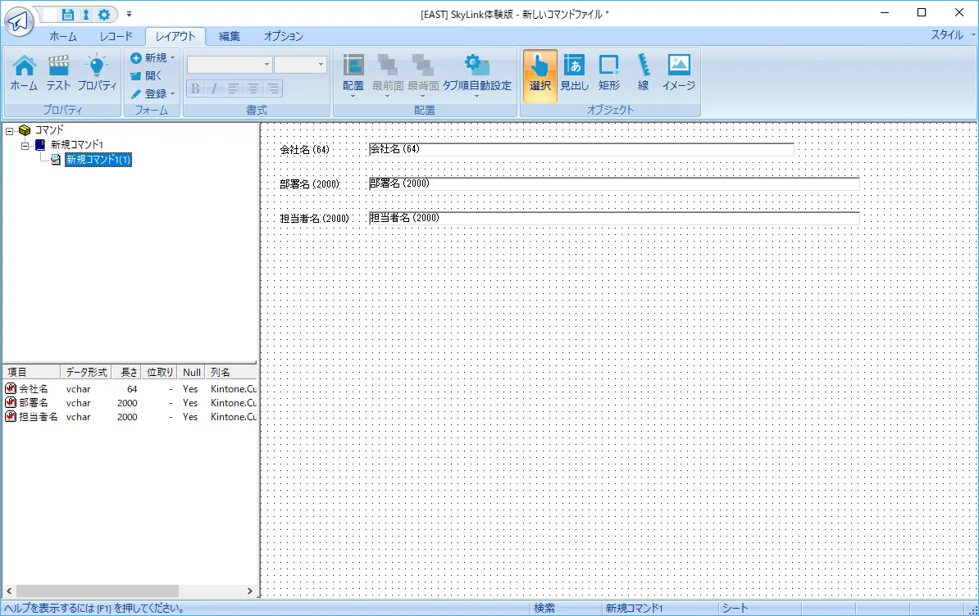
Task: Switch to the オプション tab
Action: (283, 36)
